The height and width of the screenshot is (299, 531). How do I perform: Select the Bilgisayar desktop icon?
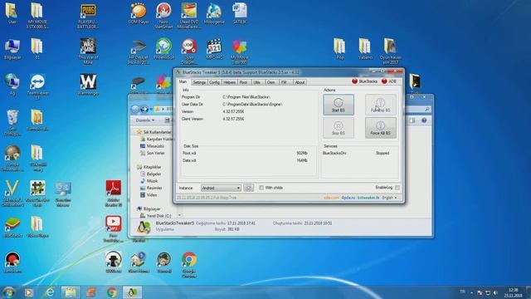pos(12,50)
